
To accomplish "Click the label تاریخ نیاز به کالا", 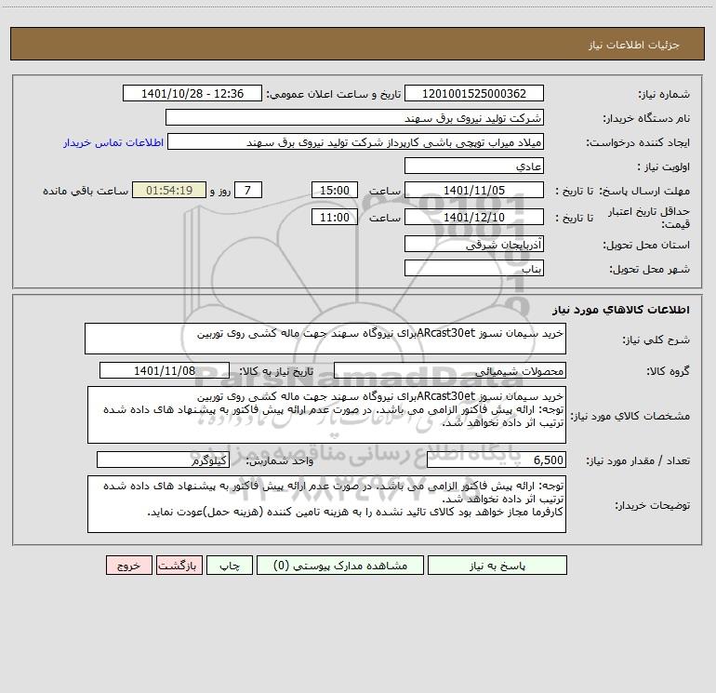I will pyautogui.click(x=276, y=371).
